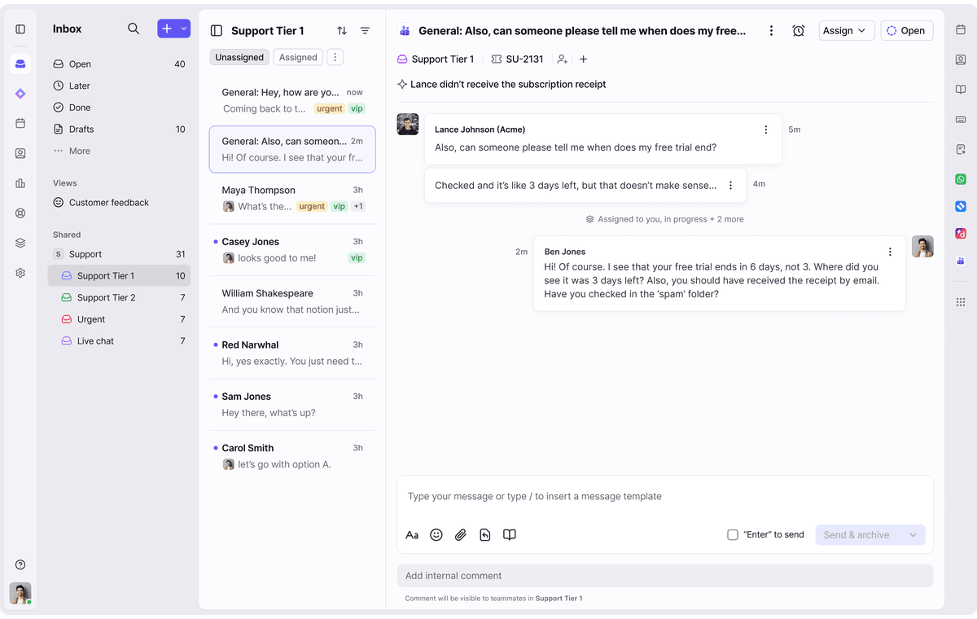Click the SU-2131 ticket label
Viewport: 977px width, 619px height.
click(x=518, y=59)
